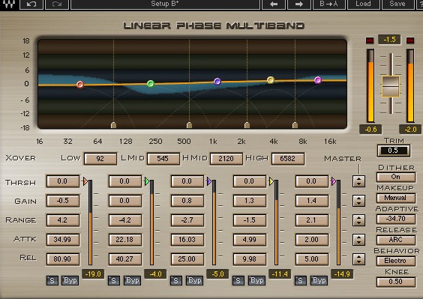Click the Knee value 0.50
Screen dimensions: 423x299
pyautogui.click(x=396, y=282)
